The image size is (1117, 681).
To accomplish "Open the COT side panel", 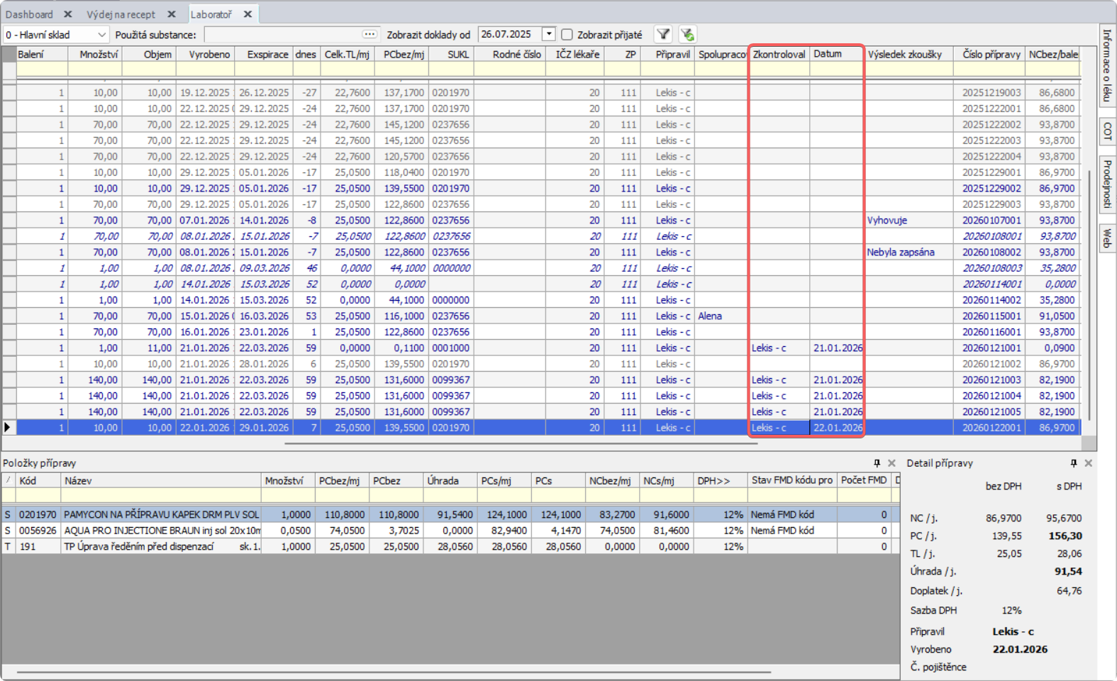I will 1106,131.
